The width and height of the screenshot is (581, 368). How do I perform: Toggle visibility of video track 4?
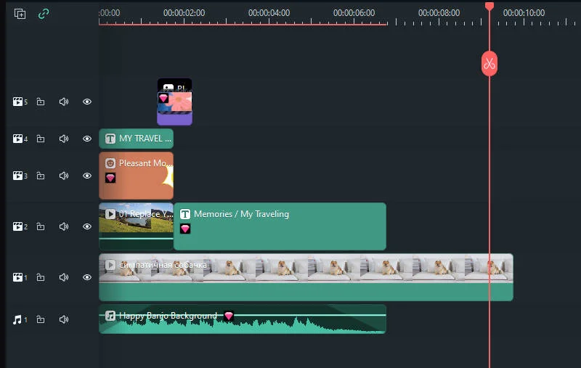(87, 139)
